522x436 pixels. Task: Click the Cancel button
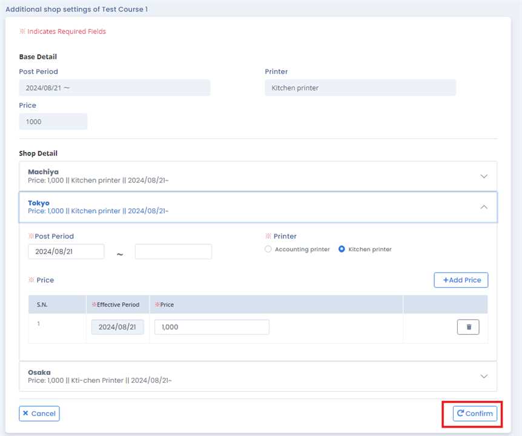click(39, 414)
